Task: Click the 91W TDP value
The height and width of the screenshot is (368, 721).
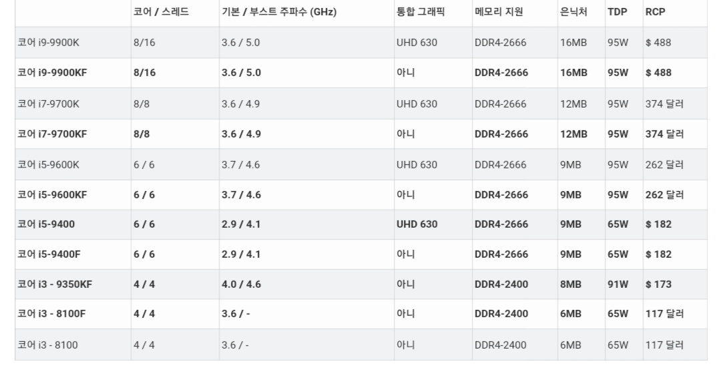Action: click(618, 285)
